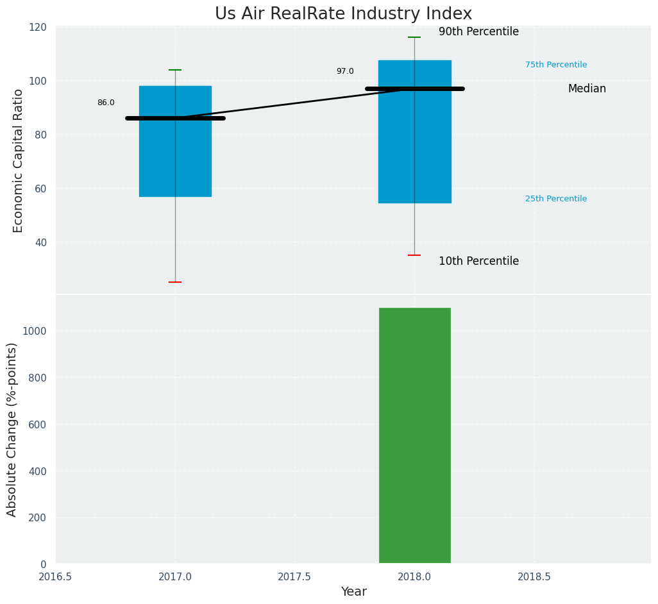This screenshot has width=658, height=604.
Task: Click the green 90th percentile cap for 2017
Action: pyautogui.click(x=175, y=70)
